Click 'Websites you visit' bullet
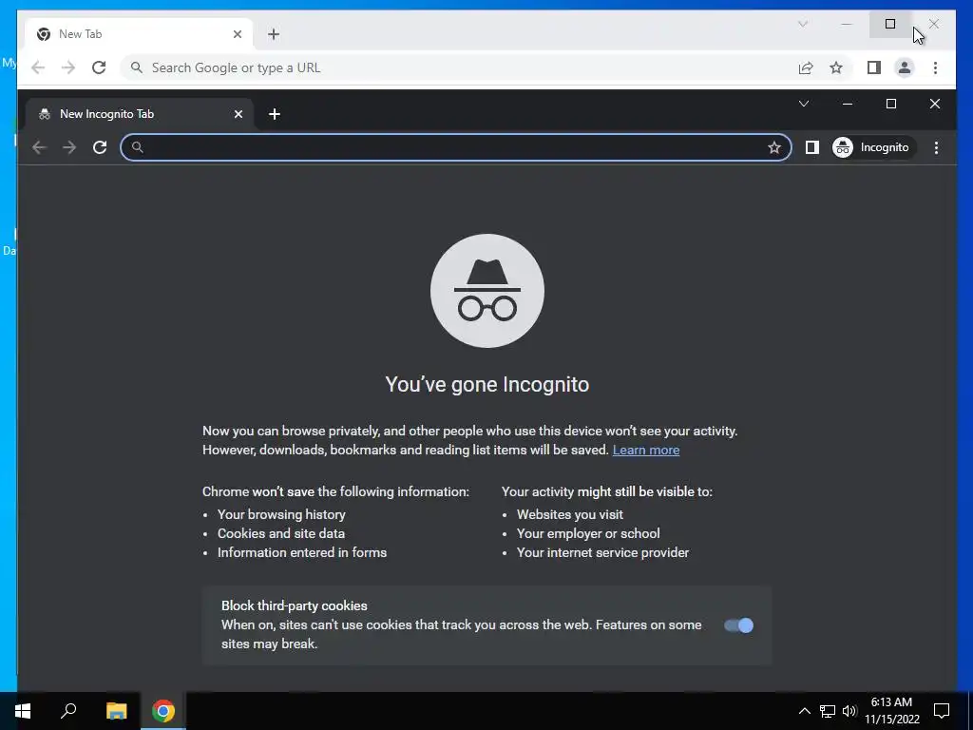The image size is (973, 730). pos(570,514)
